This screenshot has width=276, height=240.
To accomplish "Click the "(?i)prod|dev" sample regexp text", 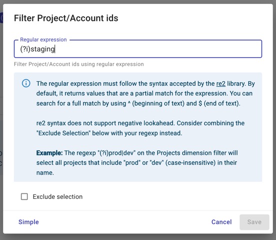I will click(x=116, y=153).
